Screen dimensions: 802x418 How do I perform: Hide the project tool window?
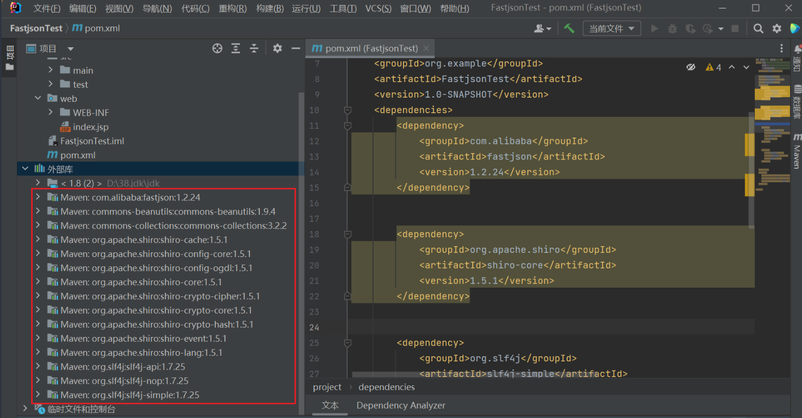(296, 48)
